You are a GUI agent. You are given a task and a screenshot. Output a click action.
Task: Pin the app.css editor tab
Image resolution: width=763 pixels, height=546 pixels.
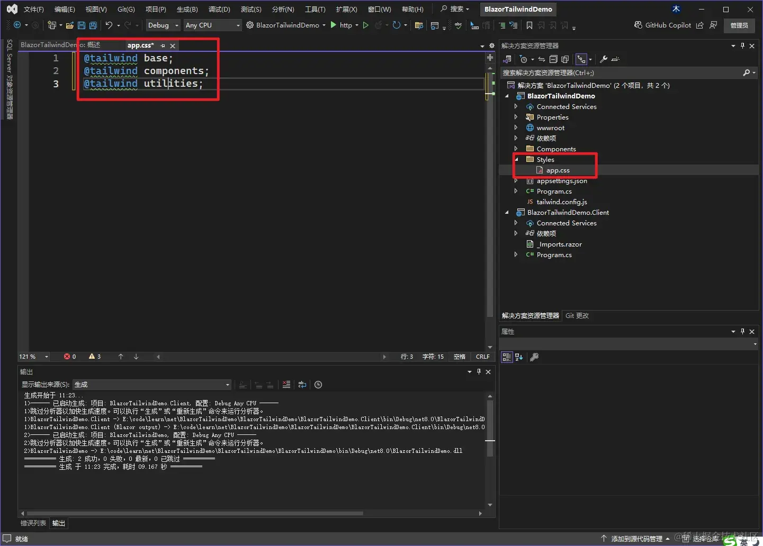click(163, 46)
